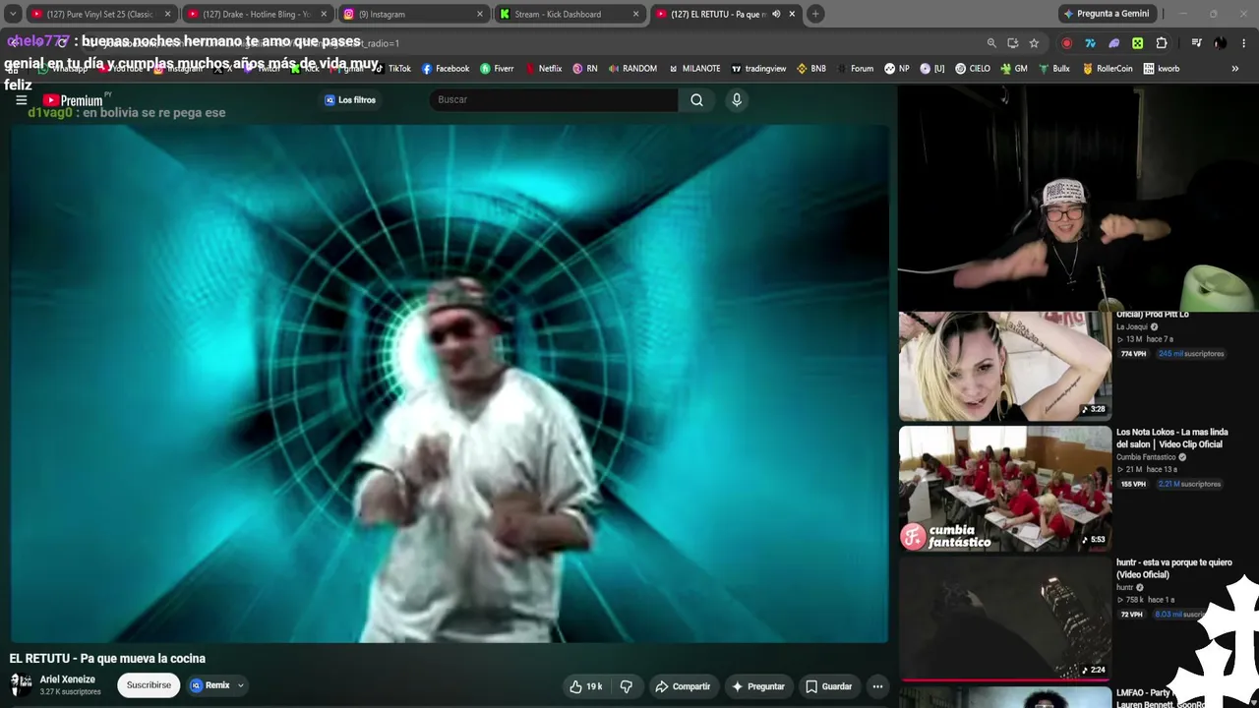
Task: Click the search magnifier button
Action: click(x=696, y=99)
